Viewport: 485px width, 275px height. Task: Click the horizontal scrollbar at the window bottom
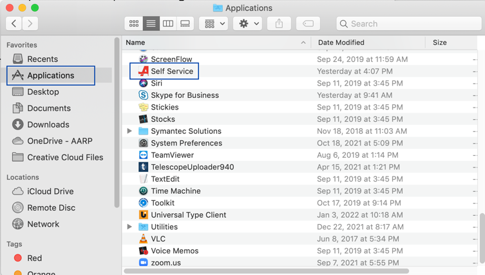(x=266, y=271)
